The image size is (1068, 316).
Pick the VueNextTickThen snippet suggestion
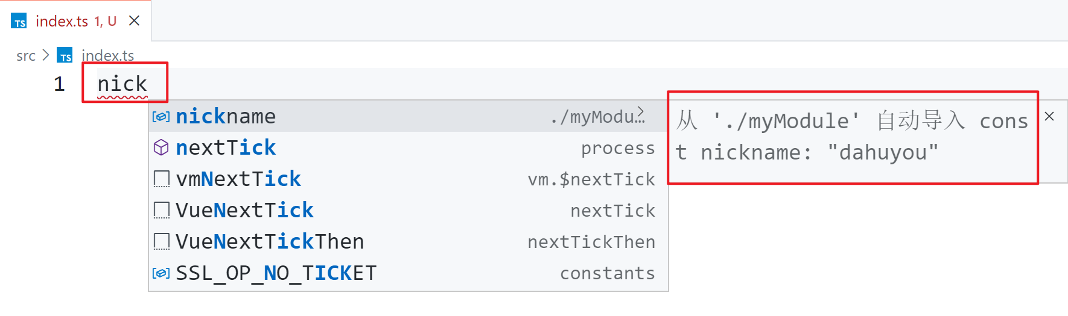(x=408, y=241)
